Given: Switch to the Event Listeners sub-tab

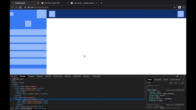Looking at the screenshot, I should point(175,79).
